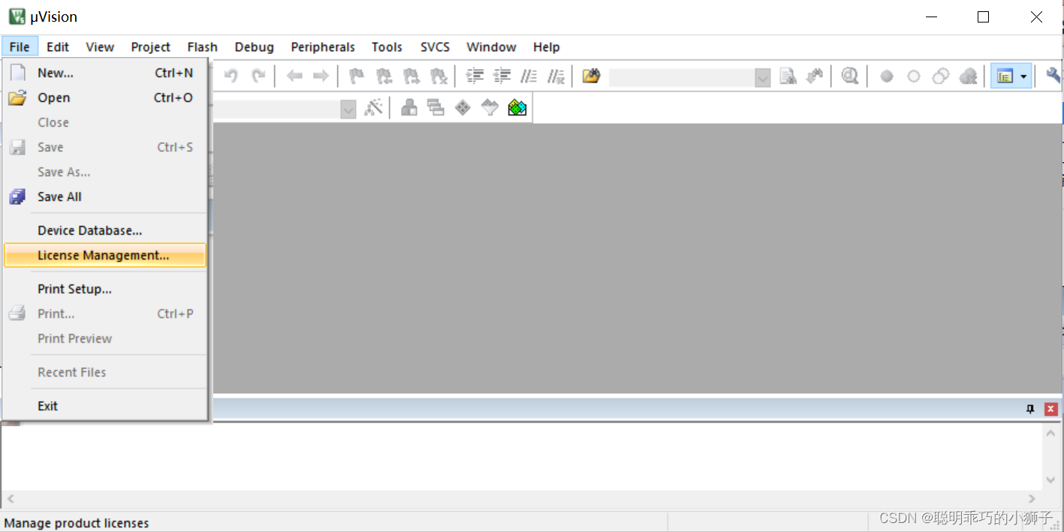Screen dimensions: 1064x532
Task: Open Find in Files folder icon
Action: 592,76
